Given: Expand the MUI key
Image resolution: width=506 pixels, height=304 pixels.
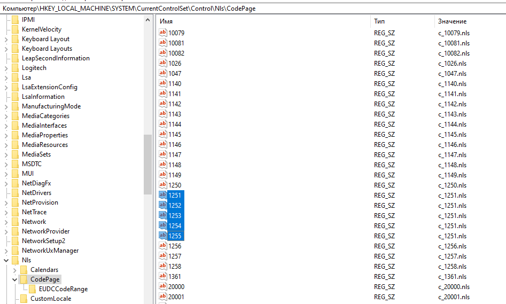Looking at the screenshot, I should [6, 174].
